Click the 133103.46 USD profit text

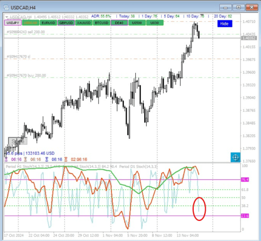point(40,153)
